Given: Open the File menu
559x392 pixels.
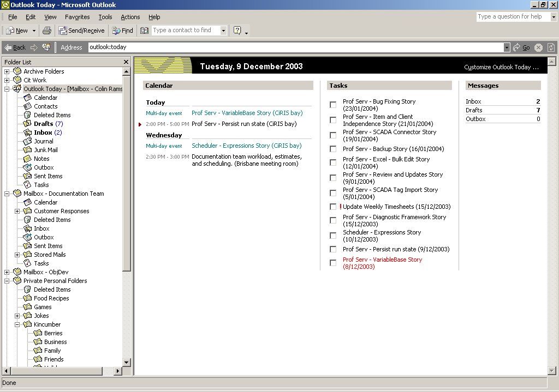Looking at the screenshot, I should pyautogui.click(x=13, y=17).
